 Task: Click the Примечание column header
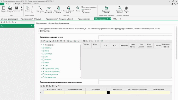(159, 89)
